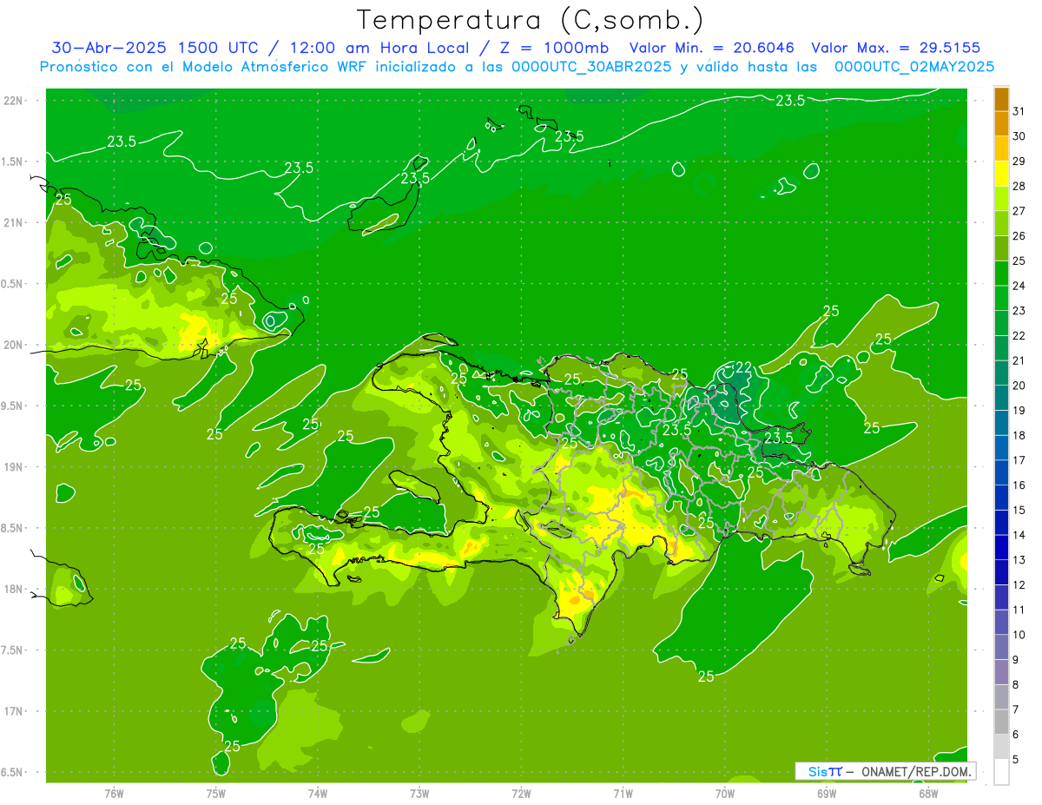Click the "0000UTC_30ABR2025" initialization time

click(x=592, y=67)
